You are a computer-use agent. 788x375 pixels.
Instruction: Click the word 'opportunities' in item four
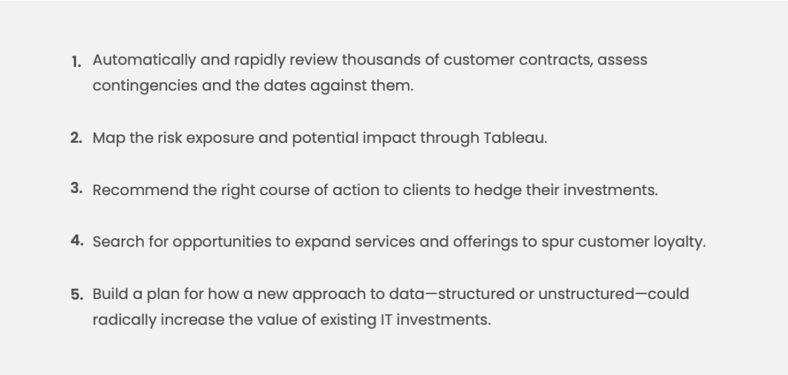point(222,243)
